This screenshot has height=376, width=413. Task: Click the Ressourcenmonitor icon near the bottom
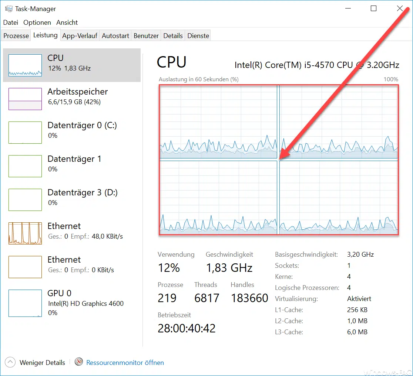point(78,362)
